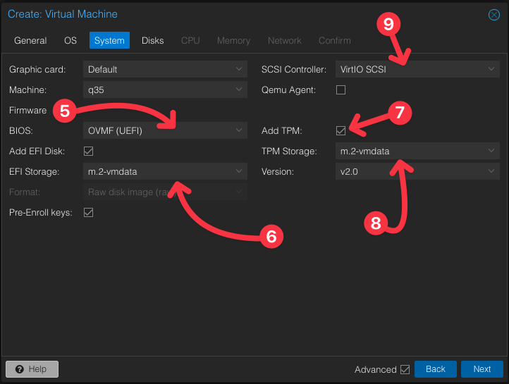Uncheck the Add TPM checkbox

point(341,130)
